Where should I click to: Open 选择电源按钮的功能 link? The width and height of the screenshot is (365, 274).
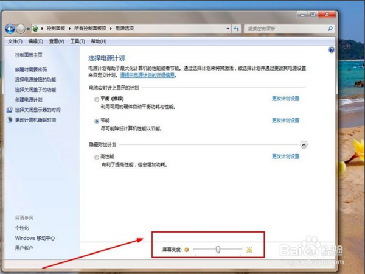[x=35, y=80]
